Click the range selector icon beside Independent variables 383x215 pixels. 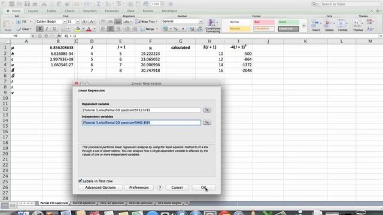click(x=207, y=122)
